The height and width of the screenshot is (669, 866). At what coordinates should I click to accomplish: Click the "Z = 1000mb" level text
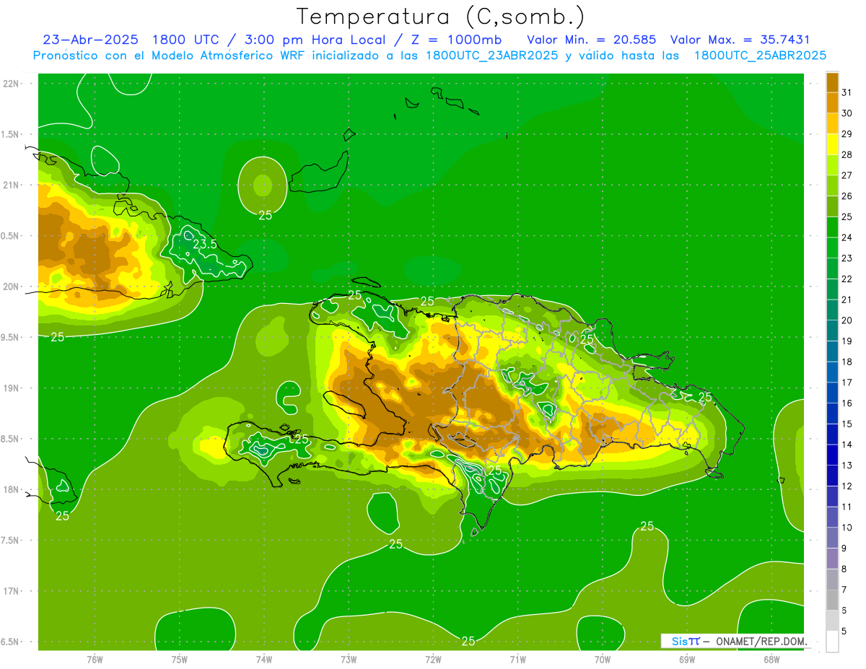(456, 40)
